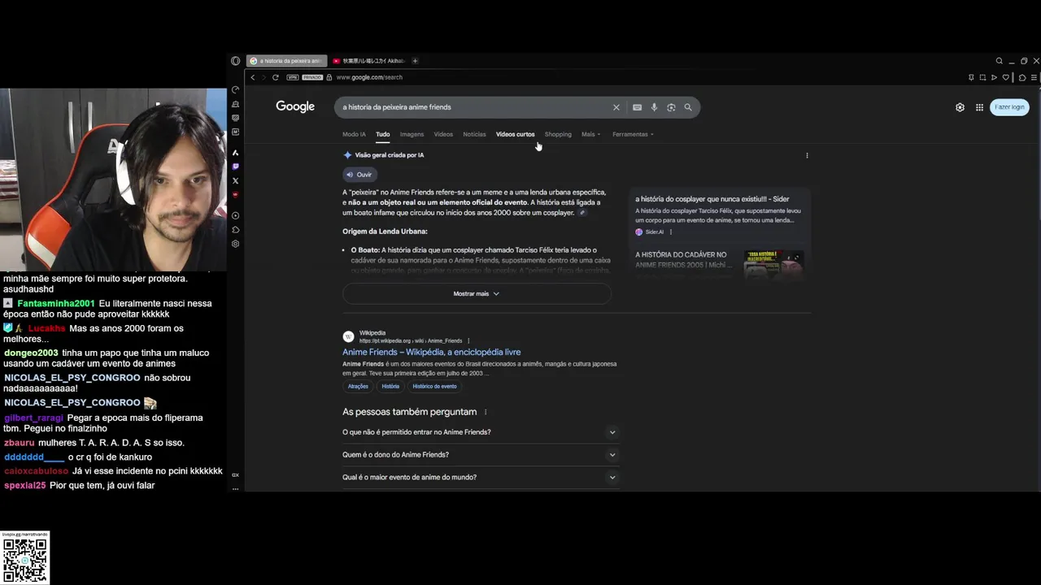Click the Histórico do evento chip

click(x=434, y=386)
